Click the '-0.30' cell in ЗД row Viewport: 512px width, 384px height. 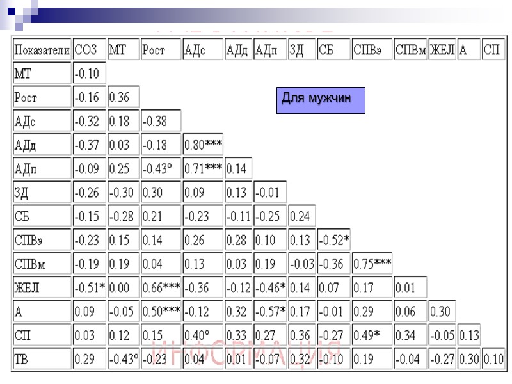click(x=124, y=193)
